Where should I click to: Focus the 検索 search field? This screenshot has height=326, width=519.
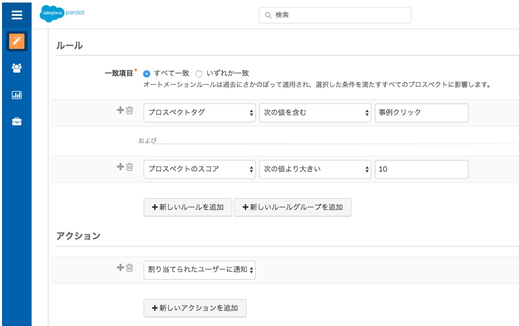point(335,15)
